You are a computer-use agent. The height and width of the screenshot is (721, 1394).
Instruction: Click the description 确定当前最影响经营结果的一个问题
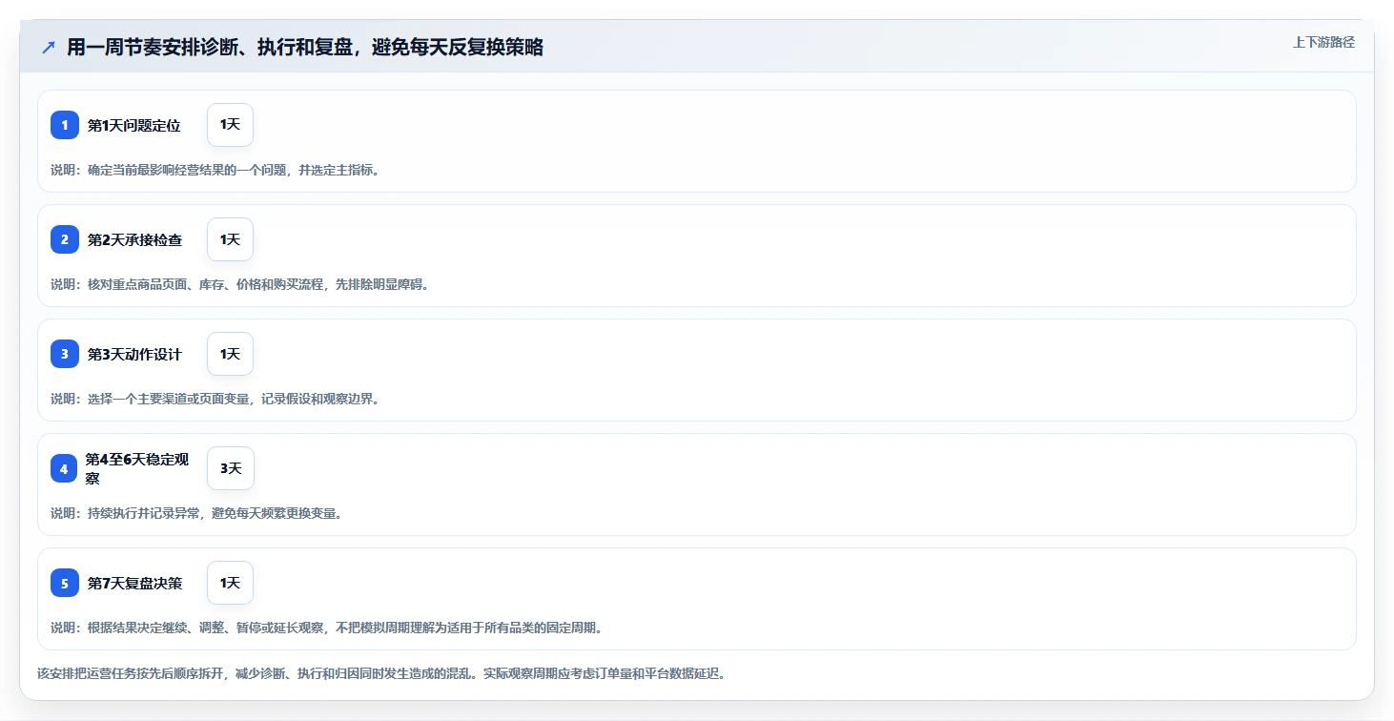(x=215, y=170)
